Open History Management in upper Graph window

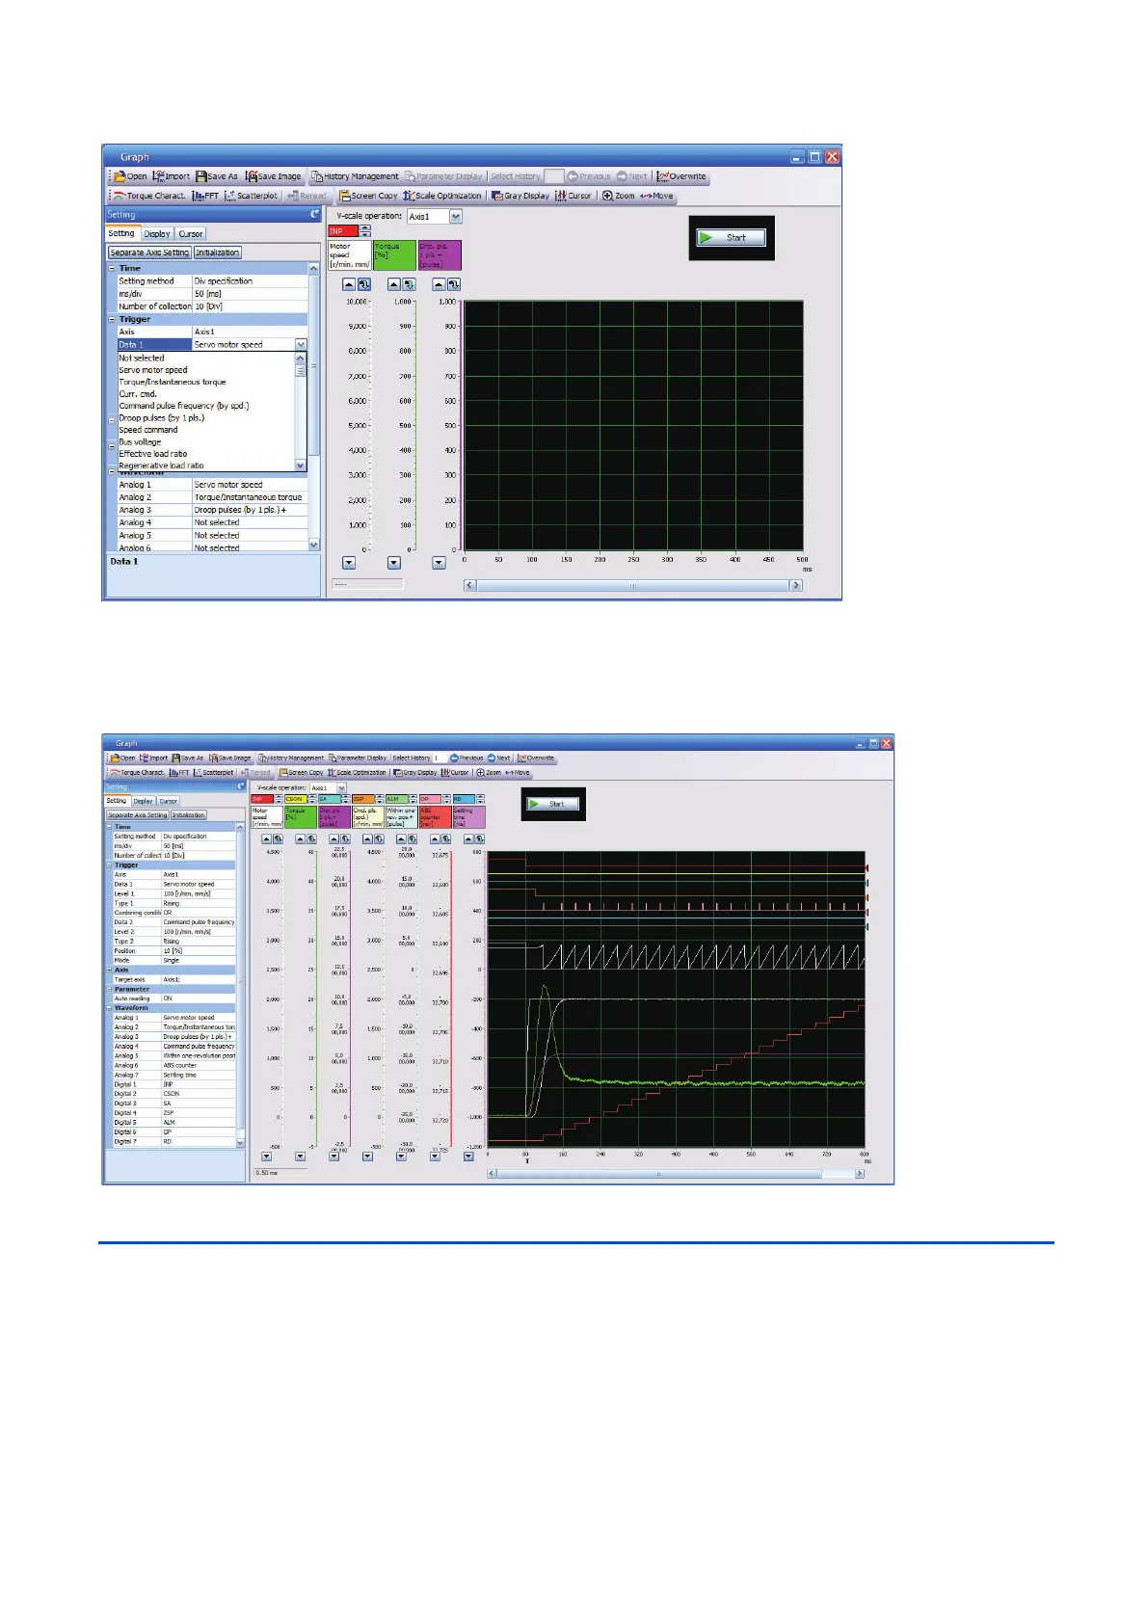click(x=354, y=176)
